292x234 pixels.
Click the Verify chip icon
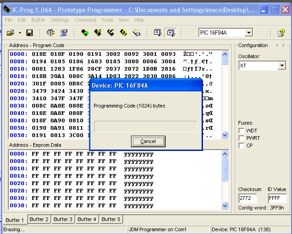124,33
